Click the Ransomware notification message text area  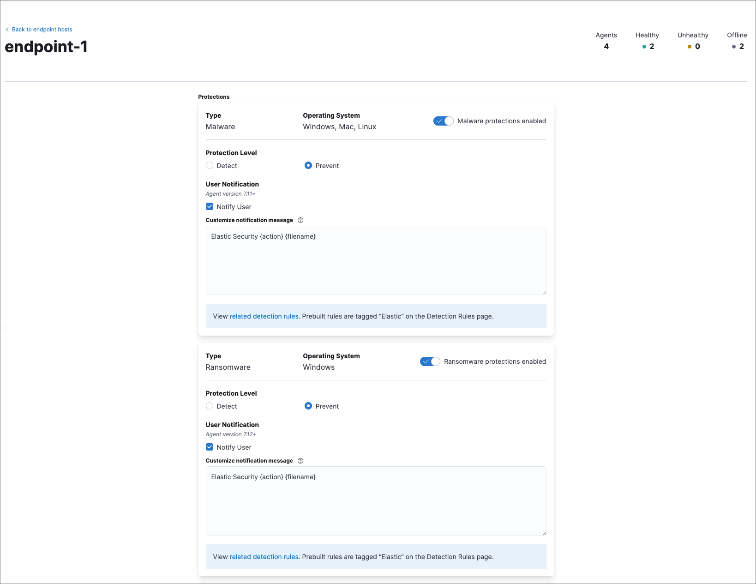coord(376,501)
